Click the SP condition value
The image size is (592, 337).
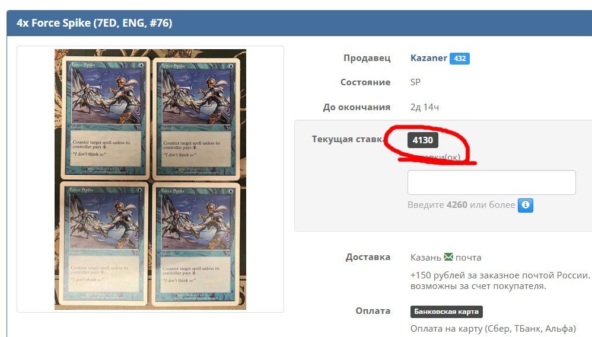415,82
